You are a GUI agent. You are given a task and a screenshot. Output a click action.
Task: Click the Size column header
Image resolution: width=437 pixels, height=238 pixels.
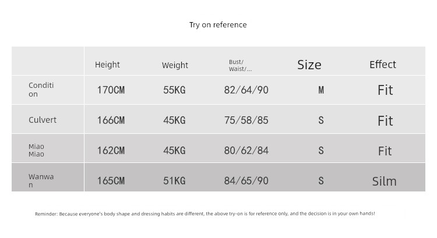(x=309, y=65)
